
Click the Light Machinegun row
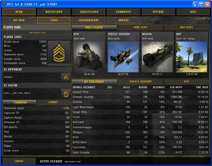tap(140, 107)
